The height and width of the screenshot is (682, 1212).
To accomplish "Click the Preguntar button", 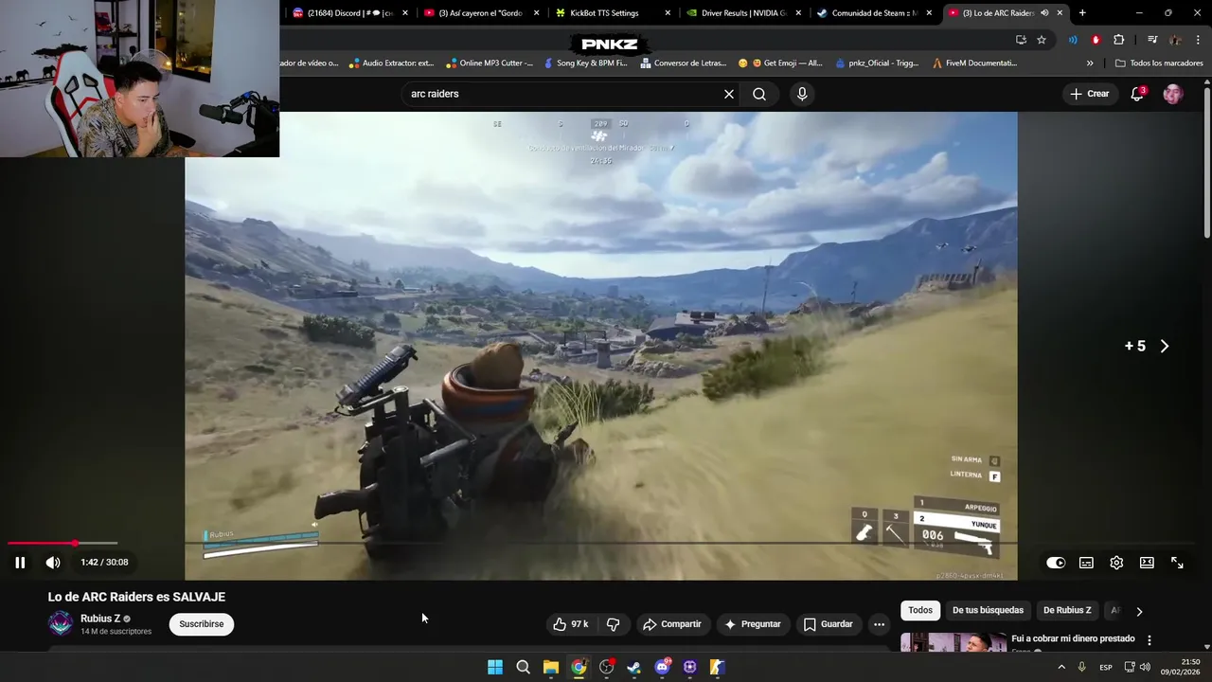I will 753,624.
